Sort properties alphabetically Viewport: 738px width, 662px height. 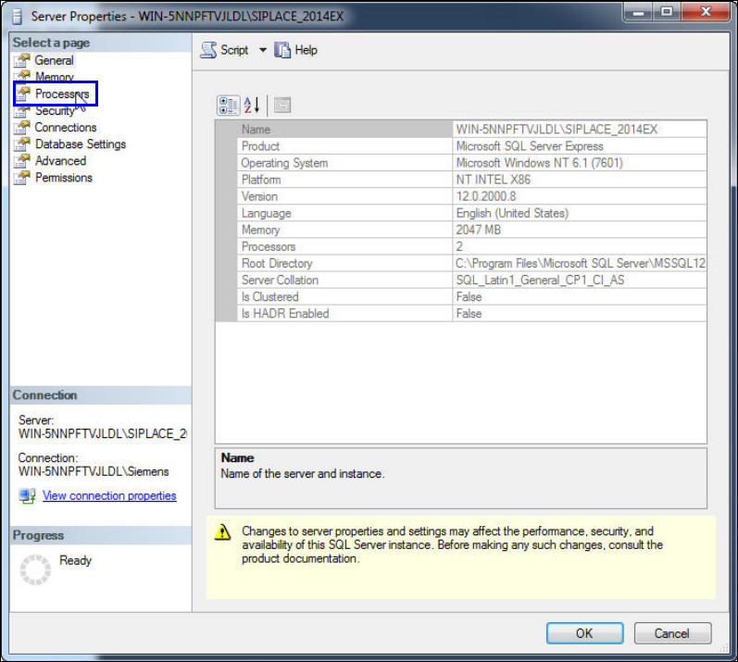click(252, 106)
